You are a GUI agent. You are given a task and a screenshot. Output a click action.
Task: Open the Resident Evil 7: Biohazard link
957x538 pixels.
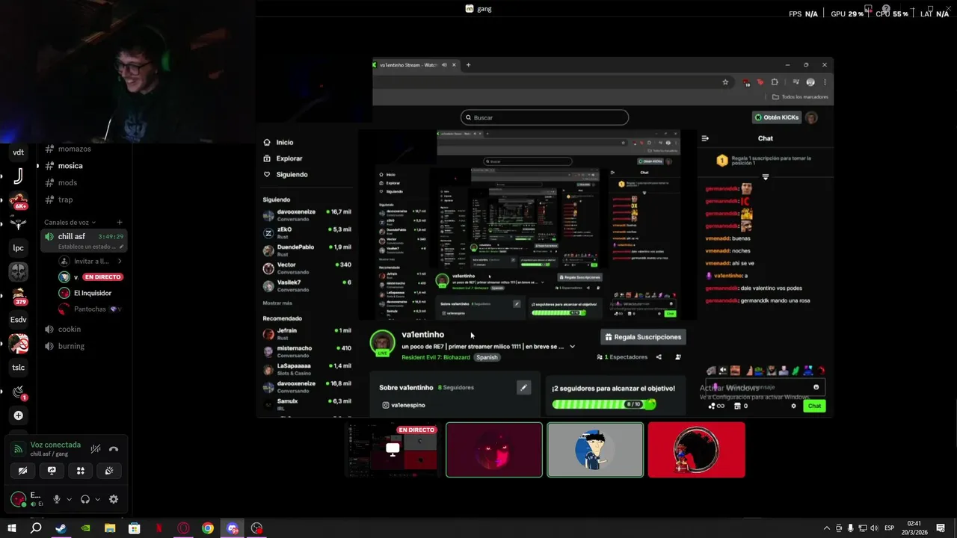pyautogui.click(x=436, y=357)
